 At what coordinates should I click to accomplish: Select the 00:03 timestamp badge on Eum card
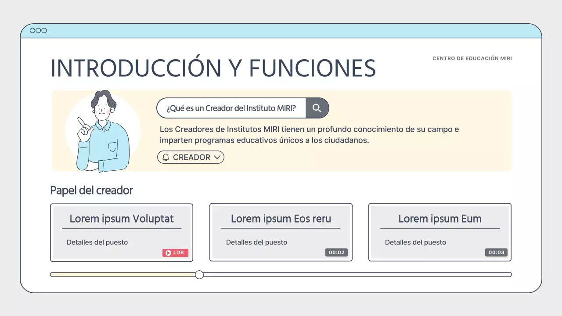point(496,252)
